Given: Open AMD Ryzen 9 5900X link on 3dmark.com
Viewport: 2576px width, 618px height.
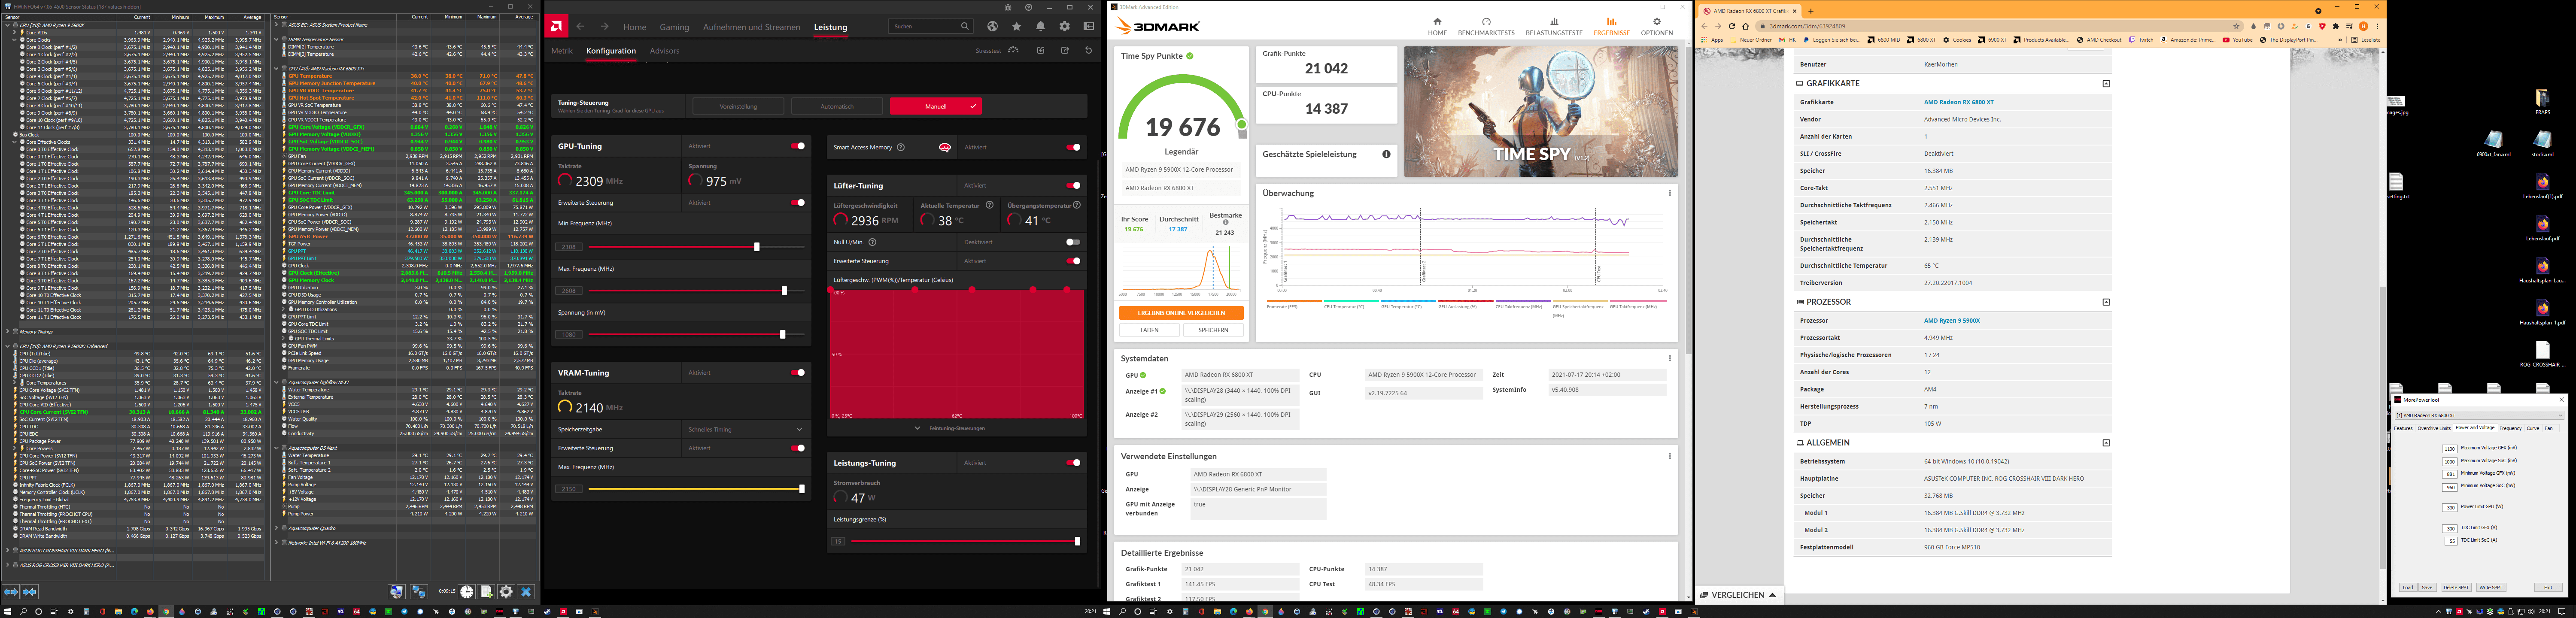Looking at the screenshot, I should point(1952,321).
